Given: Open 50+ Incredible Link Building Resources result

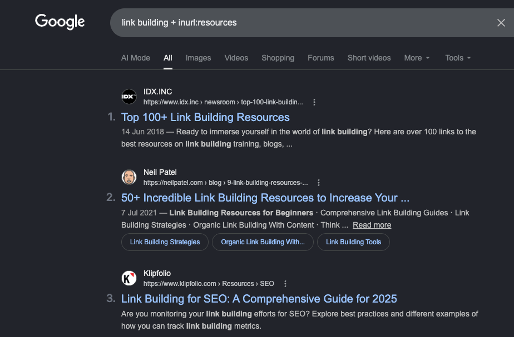Looking at the screenshot, I should 265,198.
